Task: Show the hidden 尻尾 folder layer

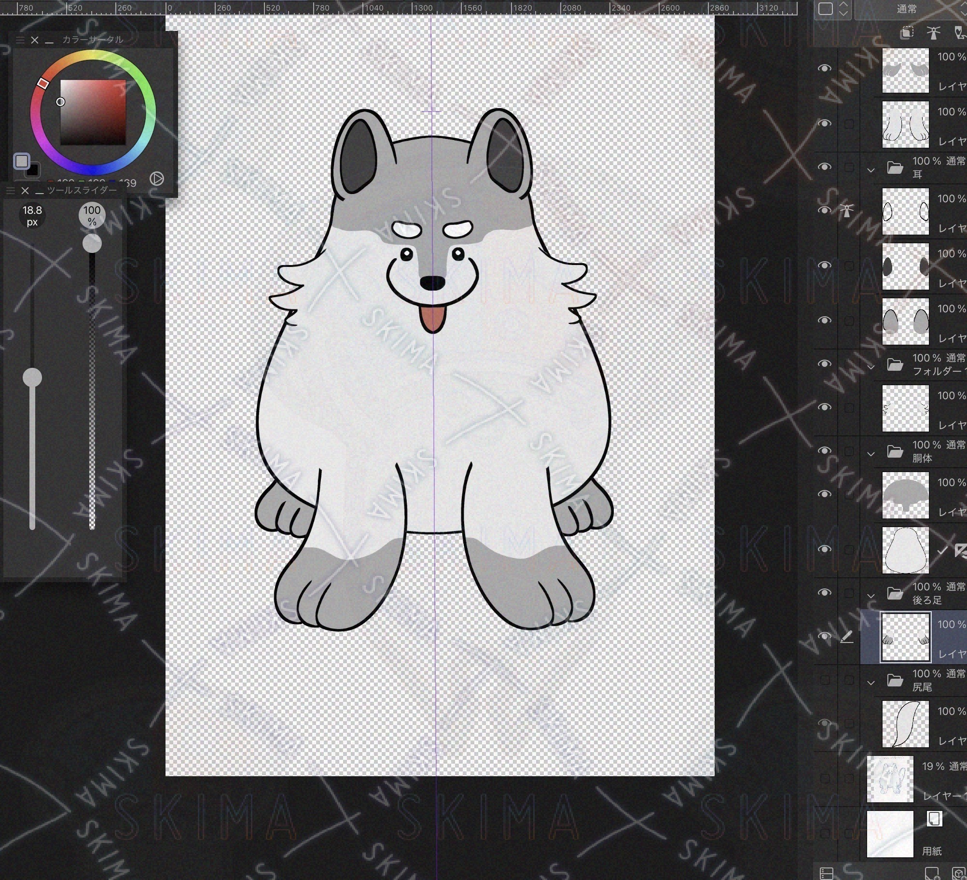Action: (x=825, y=681)
